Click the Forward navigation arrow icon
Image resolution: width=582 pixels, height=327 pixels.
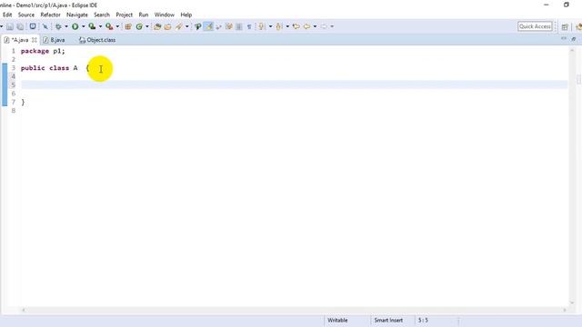point(324,26)
